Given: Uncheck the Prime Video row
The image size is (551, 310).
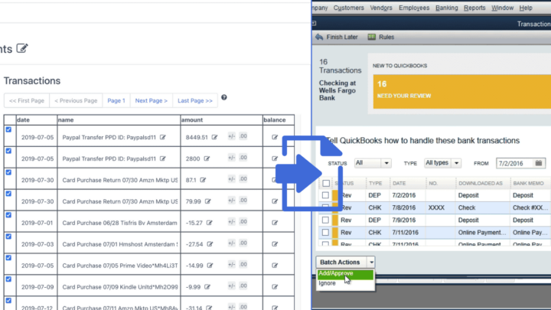Looking at the screenshot, I should pyautogui.click(x=8, y=258).
